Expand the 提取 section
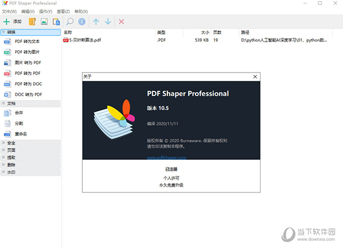This screenshot has width=343, height=249. (31, 158)
